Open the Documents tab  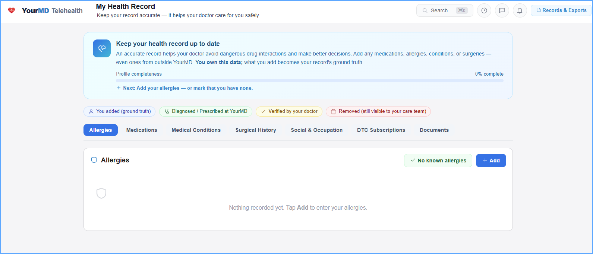(434, 130)
